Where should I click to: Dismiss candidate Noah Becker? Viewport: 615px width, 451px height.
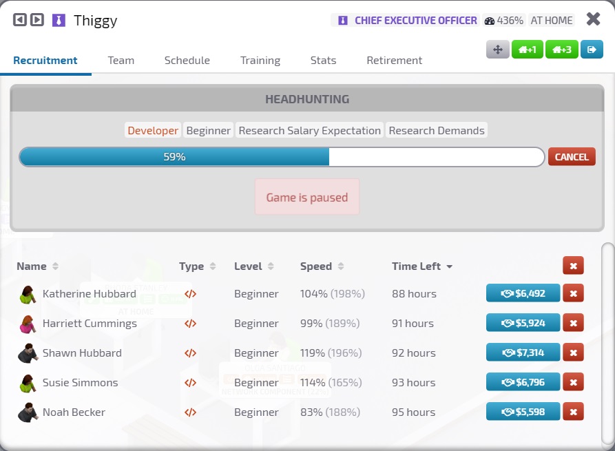pos(573,412)
